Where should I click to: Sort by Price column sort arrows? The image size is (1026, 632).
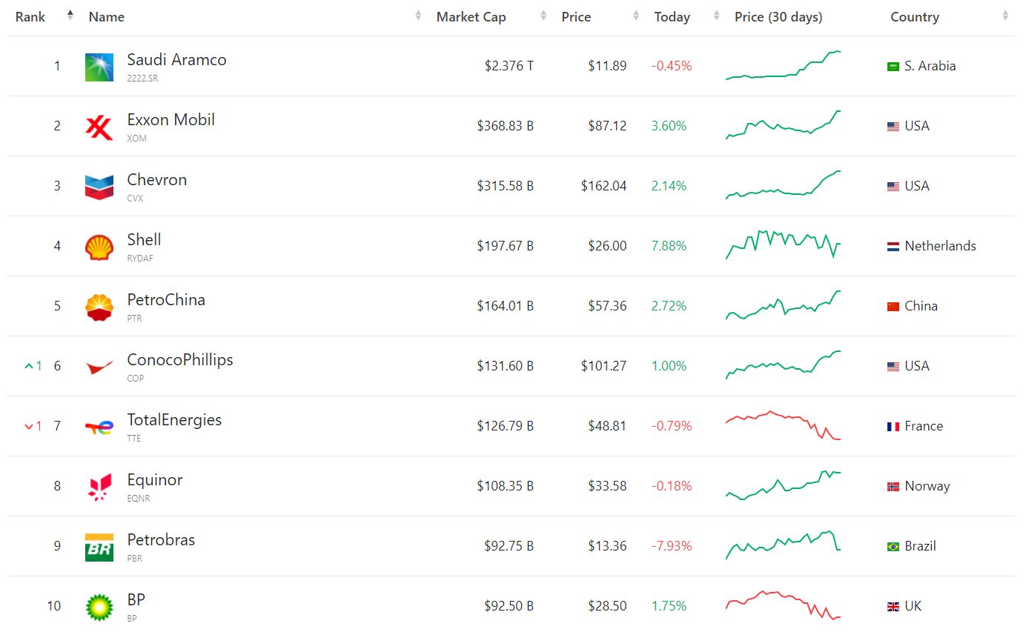pyautogui.click(x=636, y=16)
